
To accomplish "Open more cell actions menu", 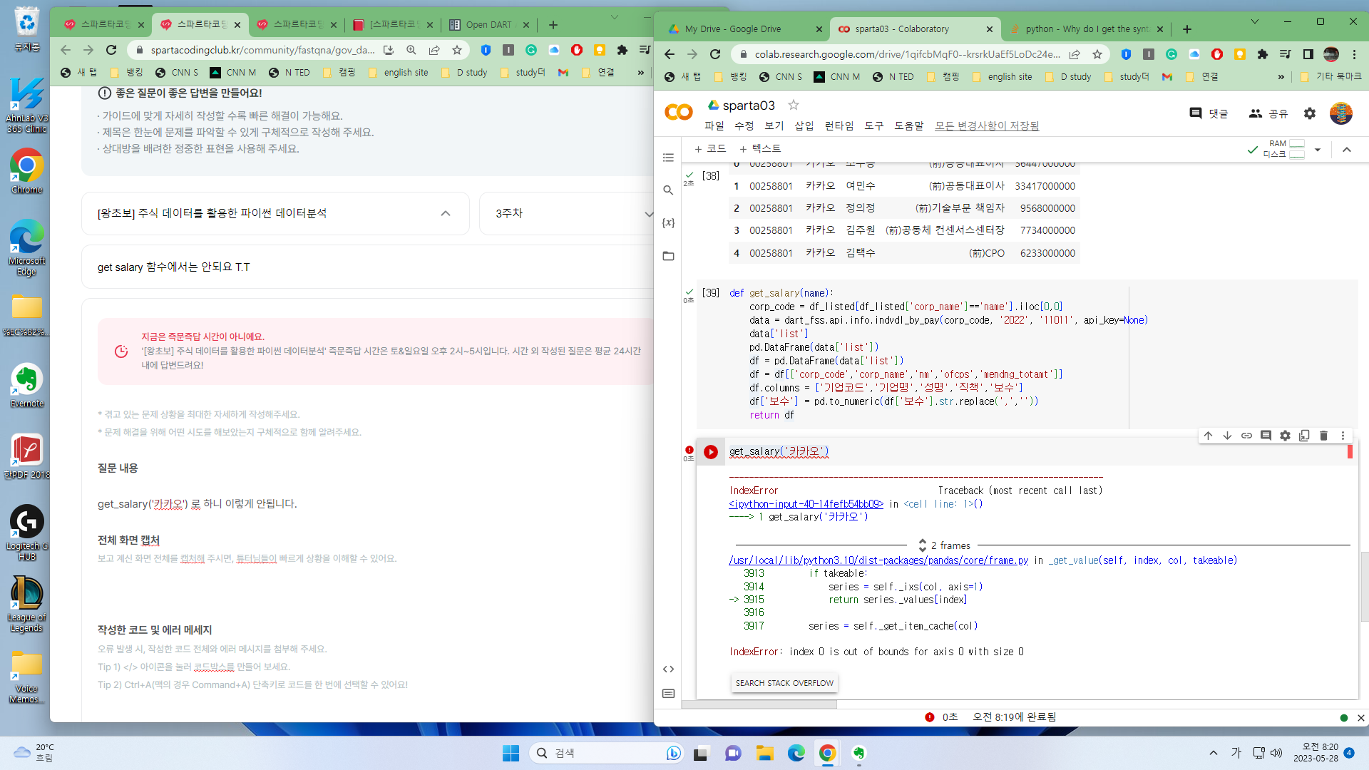I will [1343, 436].
